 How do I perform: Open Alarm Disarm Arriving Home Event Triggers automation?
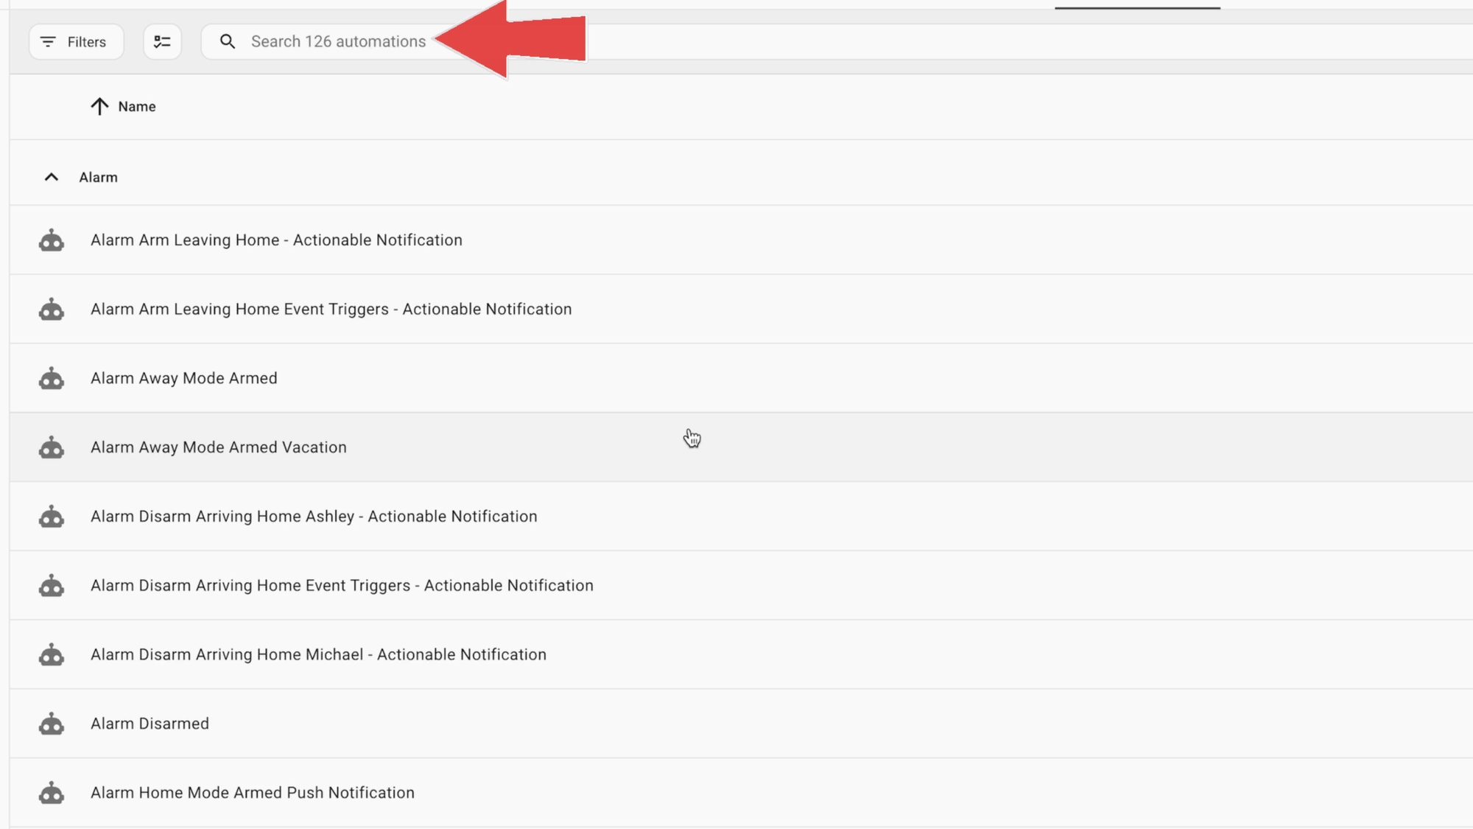342,586
